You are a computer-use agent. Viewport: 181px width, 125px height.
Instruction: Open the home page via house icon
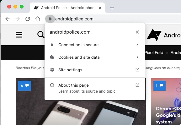click(38, 19)
